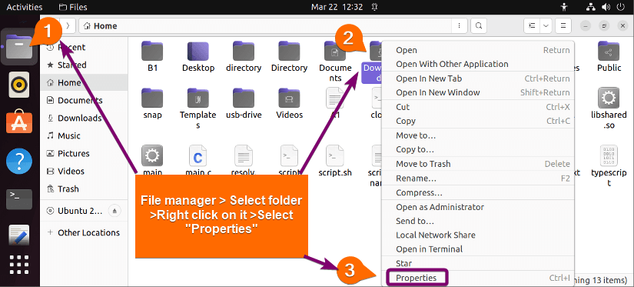Viewport: 634px width, 287px height.
Task: Open the Files app menu in top bar
Action: click(x=73, y=7)
